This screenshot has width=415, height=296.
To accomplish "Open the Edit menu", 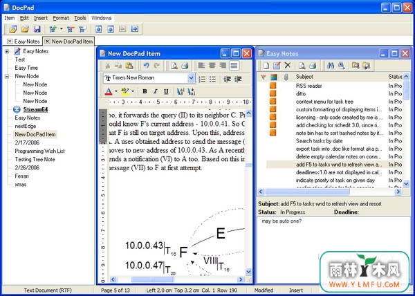I will 24,18.
